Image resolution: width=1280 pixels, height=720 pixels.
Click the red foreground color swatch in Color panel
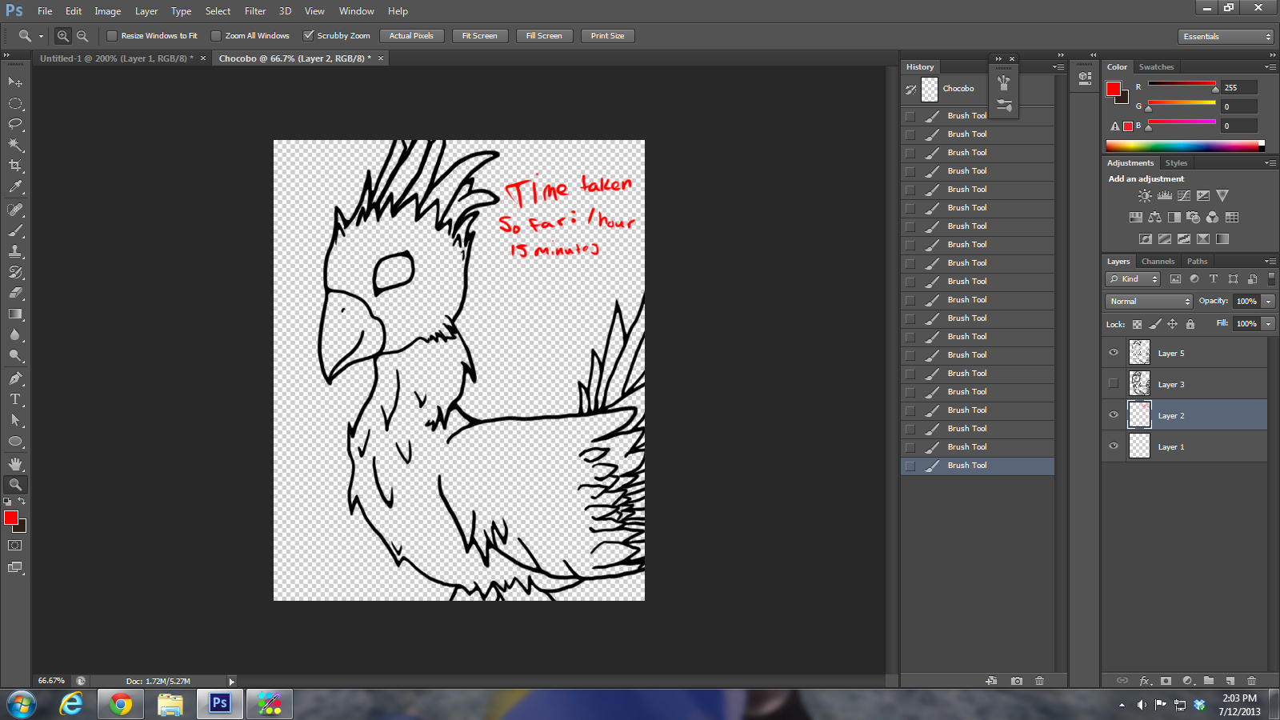(x=1114, y=89)
